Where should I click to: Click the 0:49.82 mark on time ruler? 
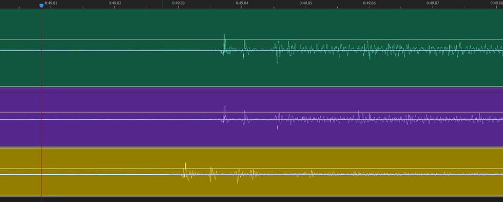pyautogui.click(x=115, y=3)
